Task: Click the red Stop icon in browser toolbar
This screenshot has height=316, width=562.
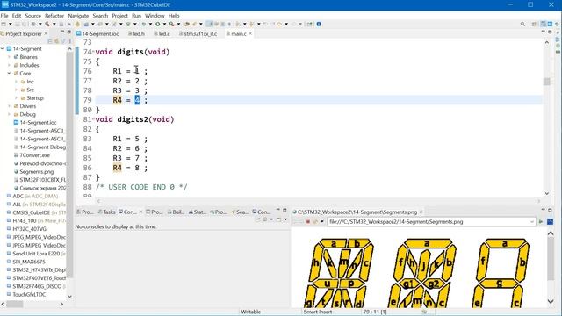Action: 307,222
